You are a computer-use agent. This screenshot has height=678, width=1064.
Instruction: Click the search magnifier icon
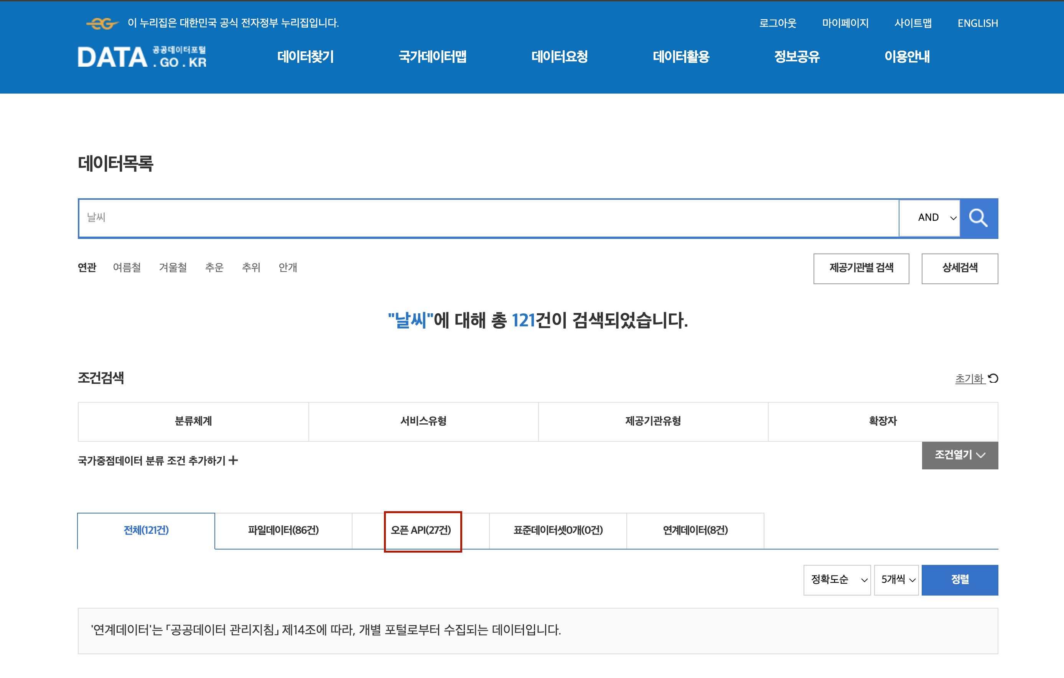point(979,218)
